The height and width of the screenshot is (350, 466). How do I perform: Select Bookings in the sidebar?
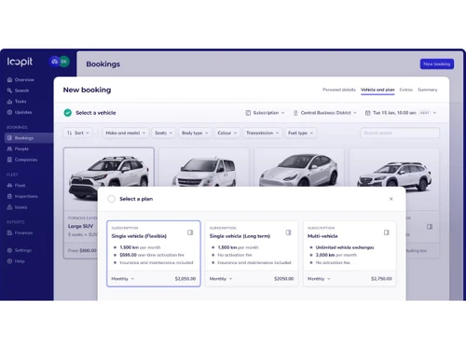pyautogui.click(x=29, y=138)
